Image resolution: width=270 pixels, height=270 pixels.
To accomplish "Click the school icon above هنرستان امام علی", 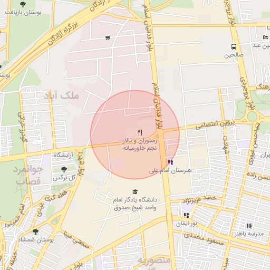I will tap(170, 162).
